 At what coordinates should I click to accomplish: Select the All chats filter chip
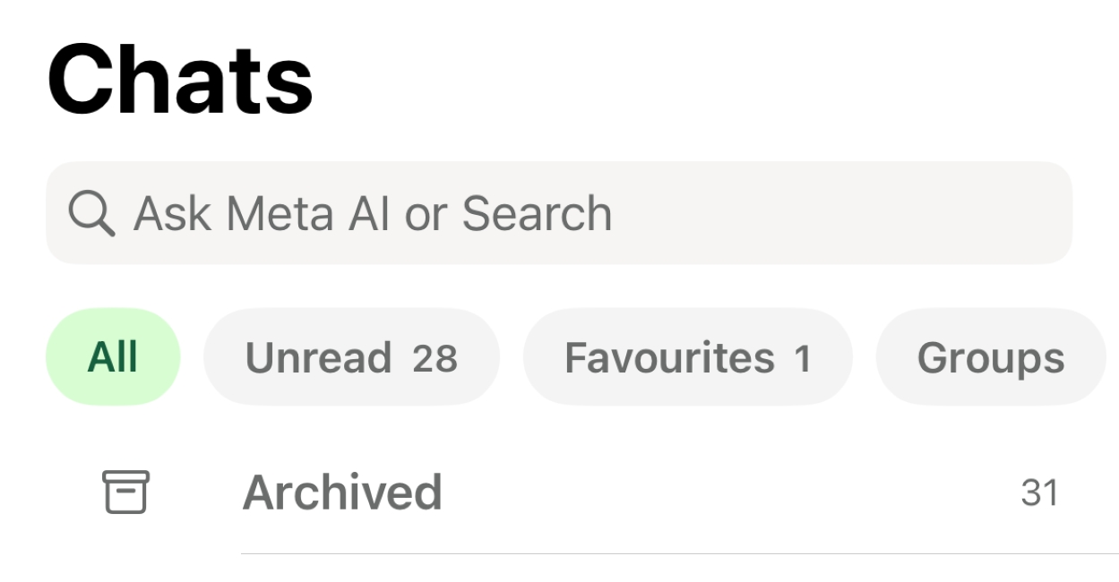click(113, 357)
